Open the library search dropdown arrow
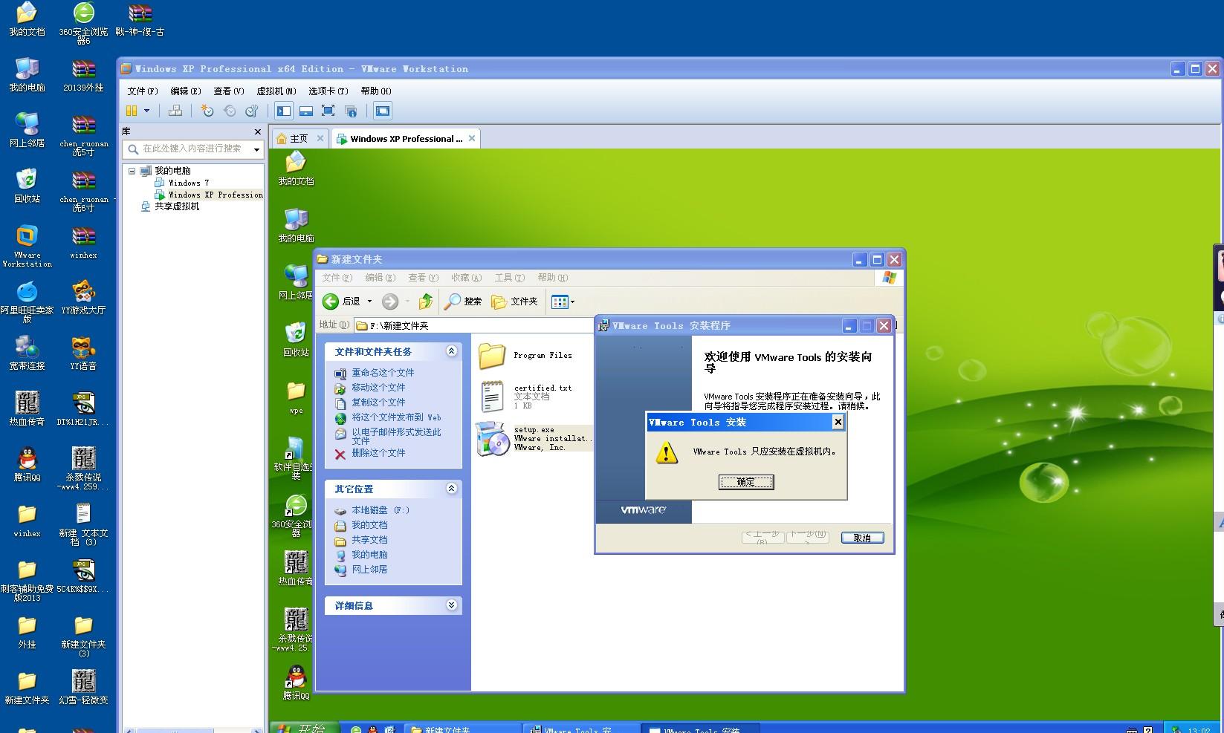 [x=256, y=149]
